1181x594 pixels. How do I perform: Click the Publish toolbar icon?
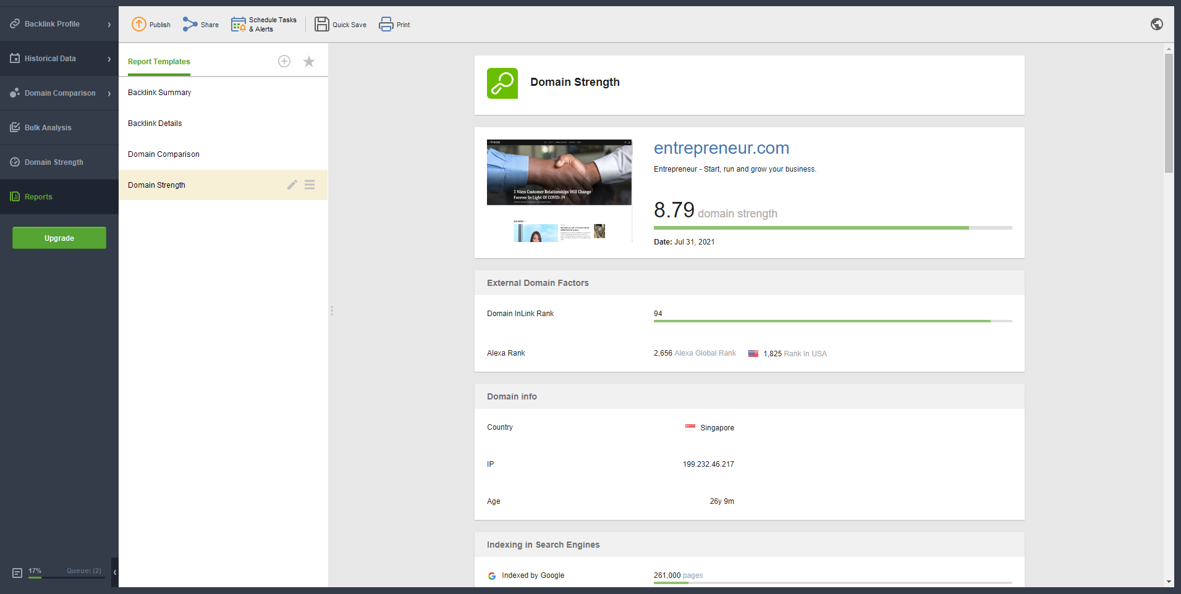click(139, 24)
